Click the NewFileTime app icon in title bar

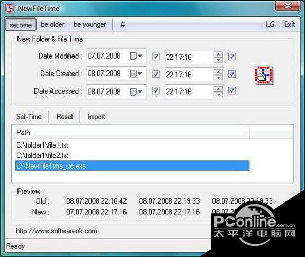pyautogui.click(x=10, y=8)
